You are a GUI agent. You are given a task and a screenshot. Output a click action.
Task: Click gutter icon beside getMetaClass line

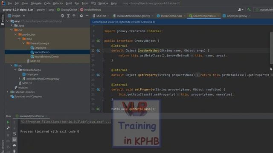[98, 109]
